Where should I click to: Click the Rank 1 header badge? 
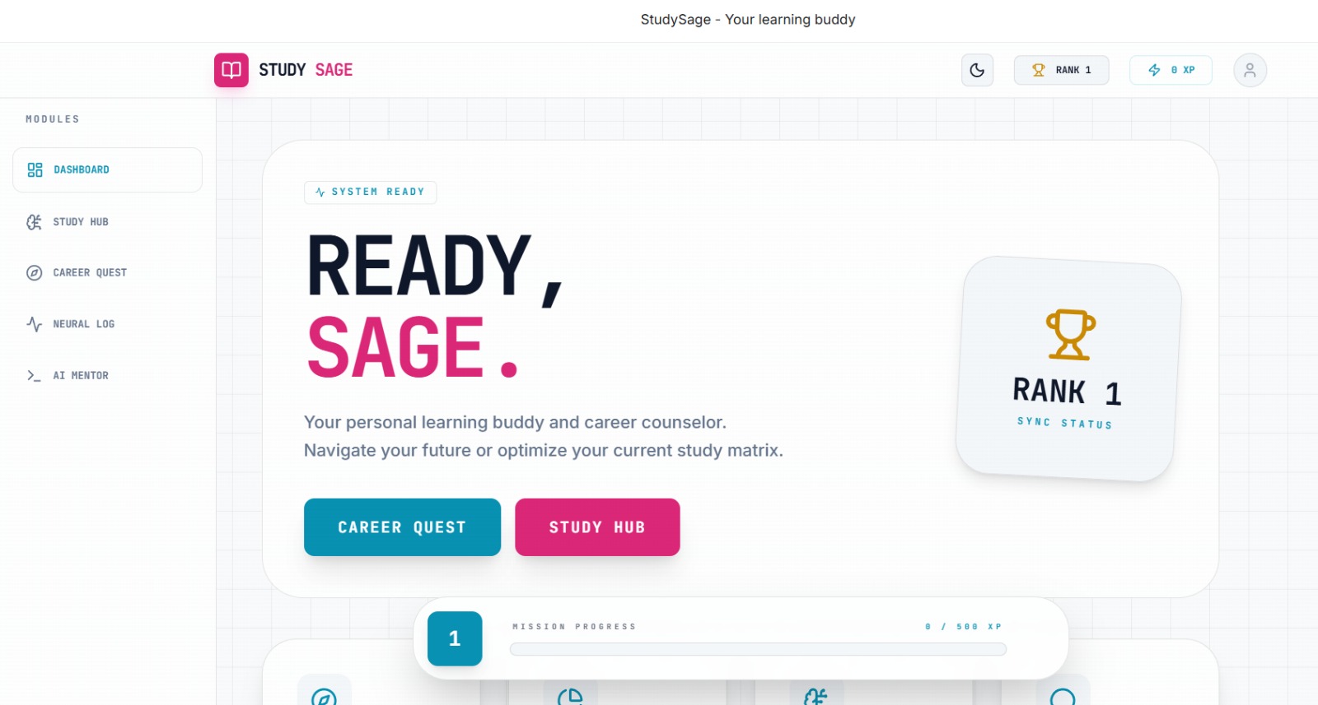click(x=1061, y=70)
